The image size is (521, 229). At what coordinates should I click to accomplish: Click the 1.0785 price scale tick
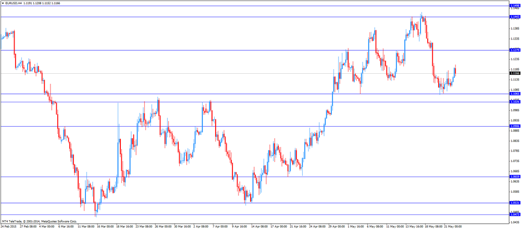[x=515, y=151]
